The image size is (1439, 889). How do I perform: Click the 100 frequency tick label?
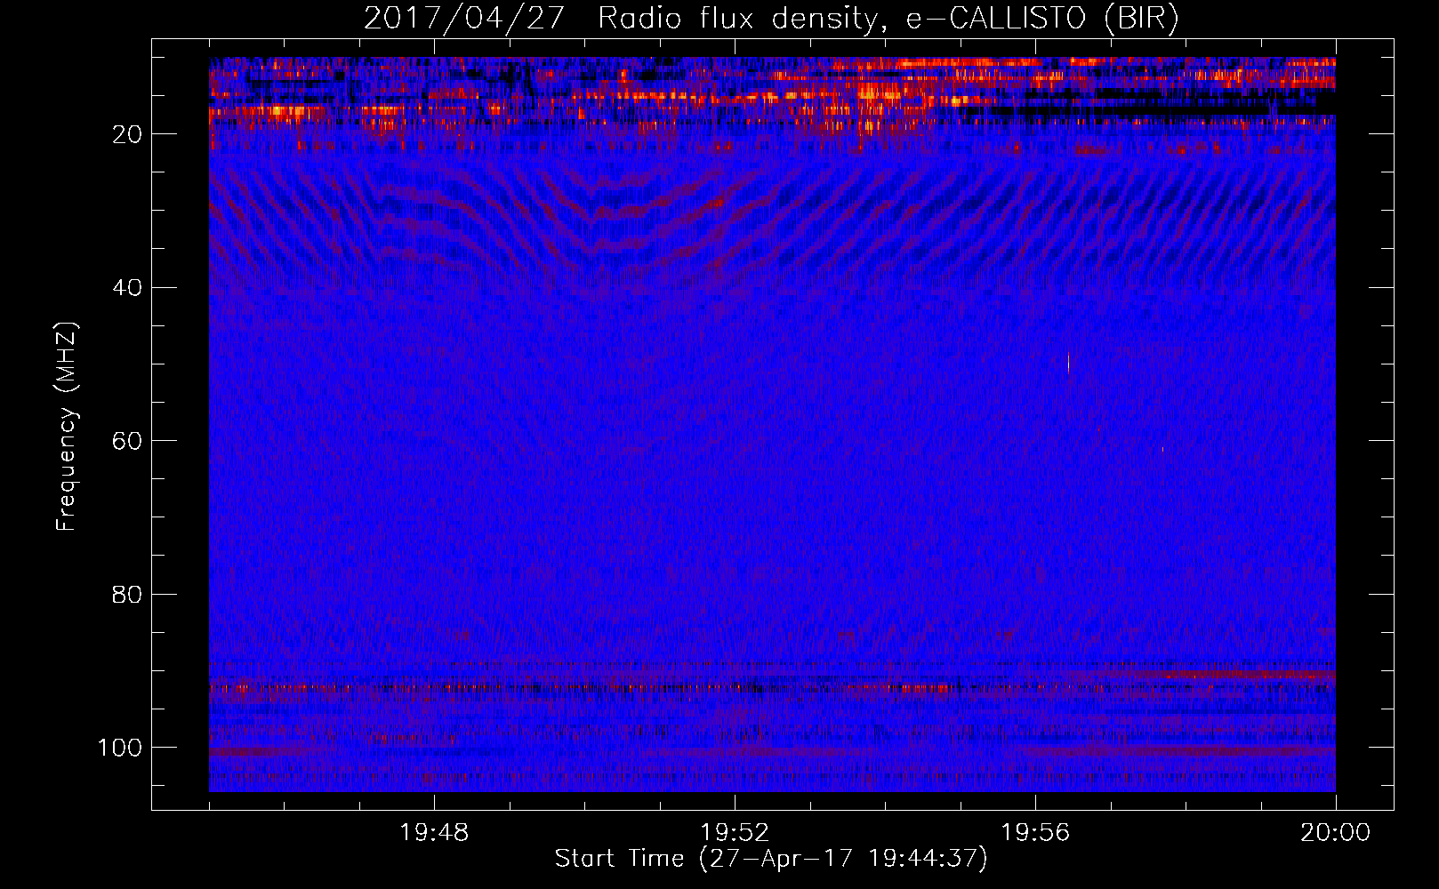tap(120, 748)
